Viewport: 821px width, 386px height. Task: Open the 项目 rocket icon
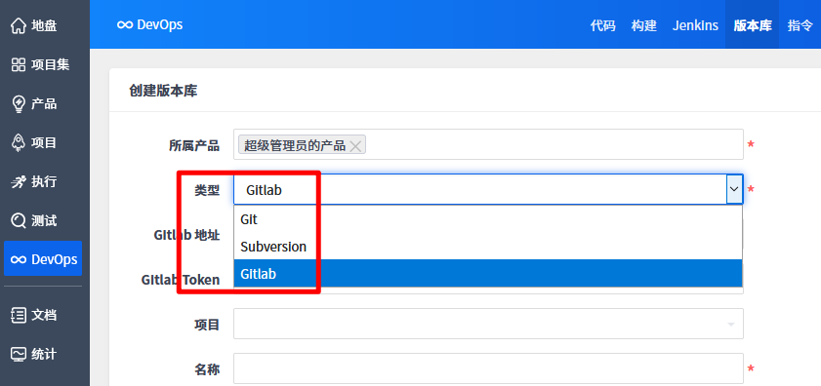point(19,142)
